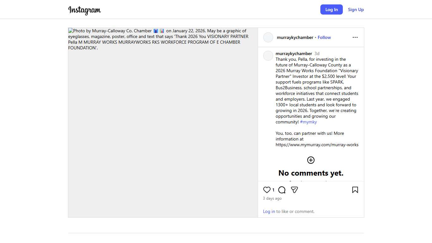
Task: Like the post with the heart icon
Action: pos(267,190)
